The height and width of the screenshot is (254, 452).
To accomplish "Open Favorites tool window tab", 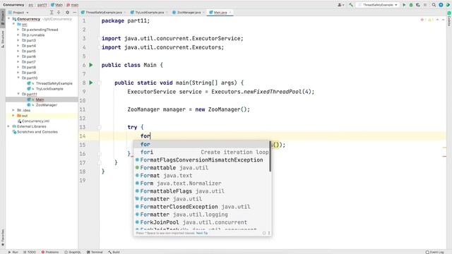I will point(3,238).
